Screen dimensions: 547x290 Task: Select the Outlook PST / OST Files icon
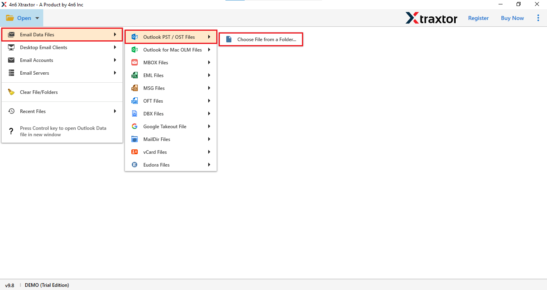pyautogui.click(x=135, y=36)
